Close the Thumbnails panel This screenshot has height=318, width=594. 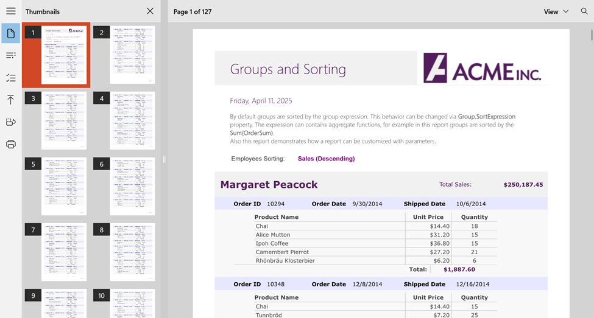point(150,12)
